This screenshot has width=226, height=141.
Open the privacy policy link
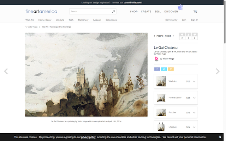88,137
